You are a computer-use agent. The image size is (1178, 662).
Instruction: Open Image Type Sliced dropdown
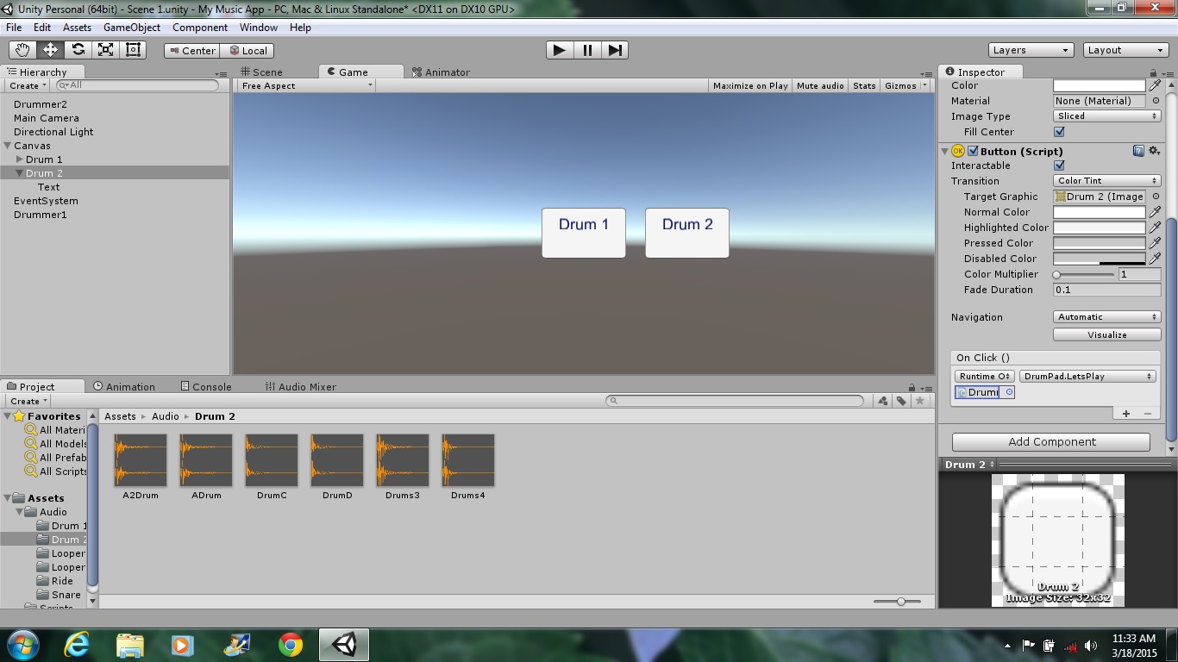(1107, 116)
